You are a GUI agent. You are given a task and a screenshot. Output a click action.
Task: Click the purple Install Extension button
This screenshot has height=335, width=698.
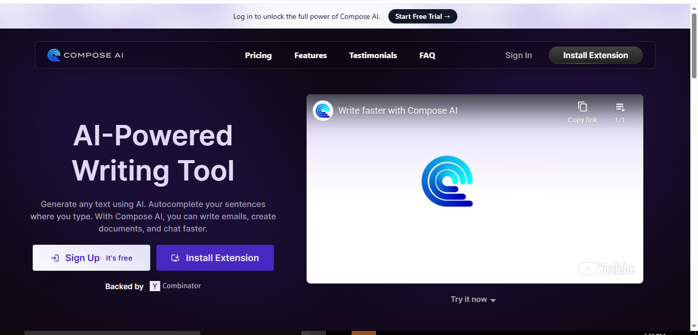click(215, 258)
